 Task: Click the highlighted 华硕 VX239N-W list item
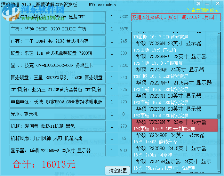click(175, 125)
